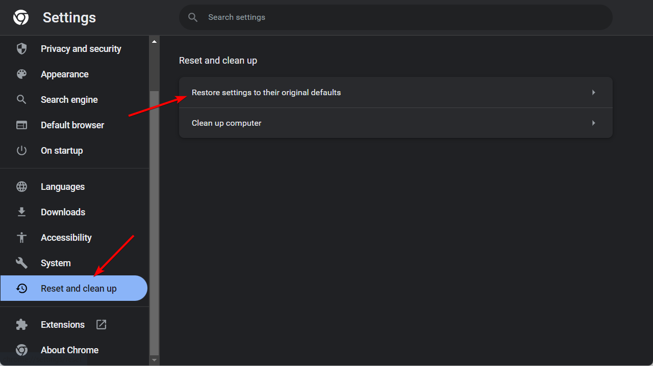Focus the Search settings field
653x366 pixels.
pyautogui.click(x=395, y=17)
